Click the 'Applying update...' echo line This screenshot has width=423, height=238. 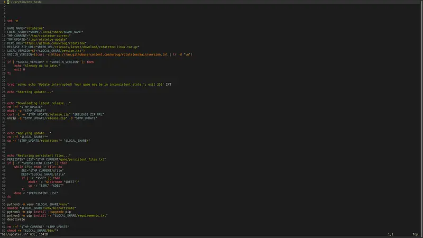pyautogui.click(x=29, y=132)
